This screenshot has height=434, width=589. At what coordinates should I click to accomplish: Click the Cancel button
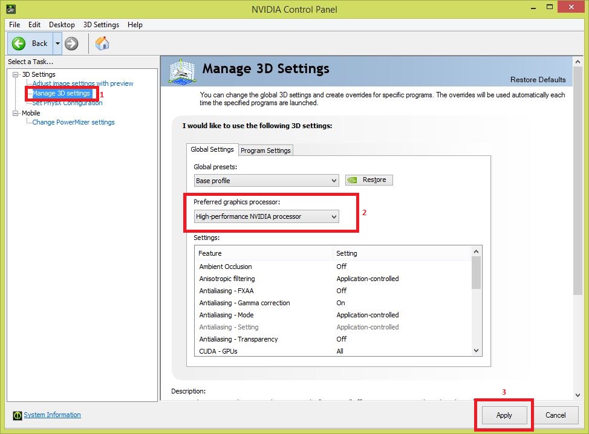coord(555,415)
